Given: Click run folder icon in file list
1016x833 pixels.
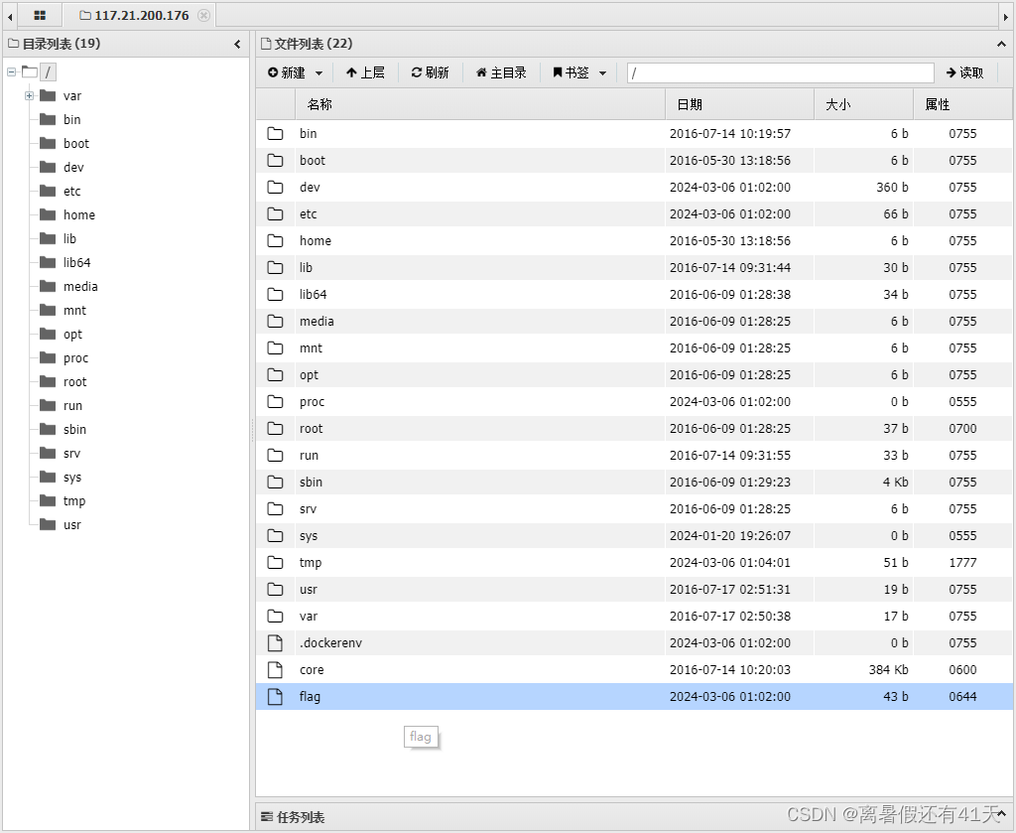Looking at the screenshot, I should point(276,455).
